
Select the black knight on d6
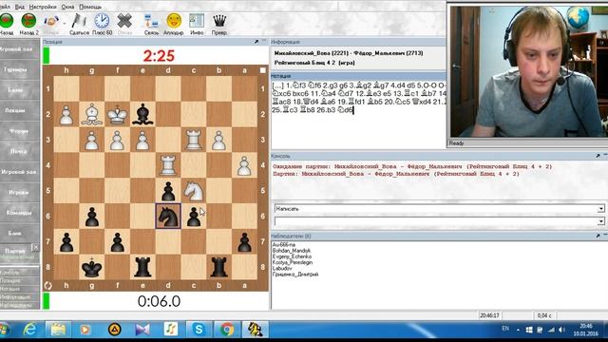pos(168,216)
